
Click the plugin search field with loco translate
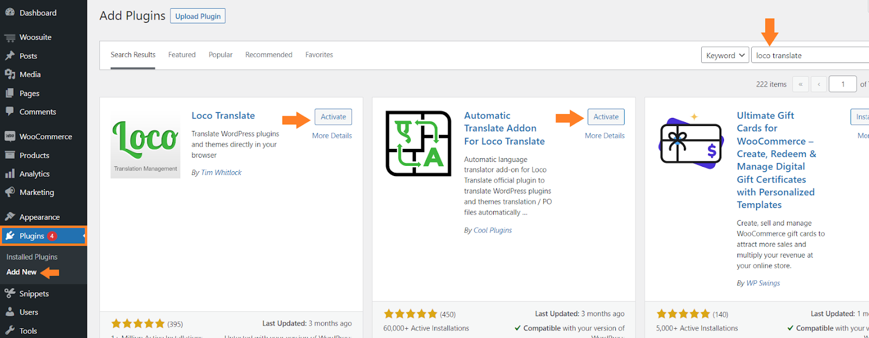810,55
